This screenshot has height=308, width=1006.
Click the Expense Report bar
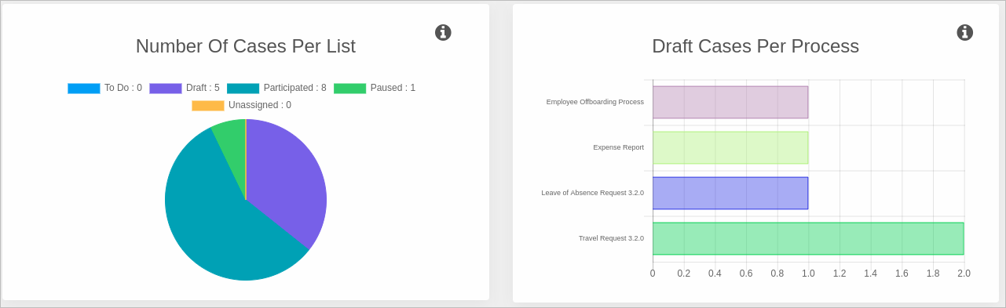730,148
